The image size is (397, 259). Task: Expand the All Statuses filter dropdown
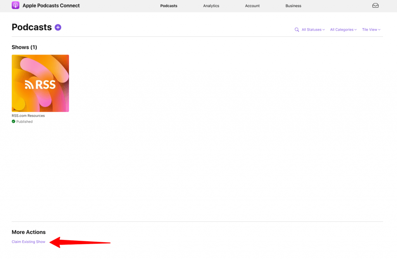point(313,30)
